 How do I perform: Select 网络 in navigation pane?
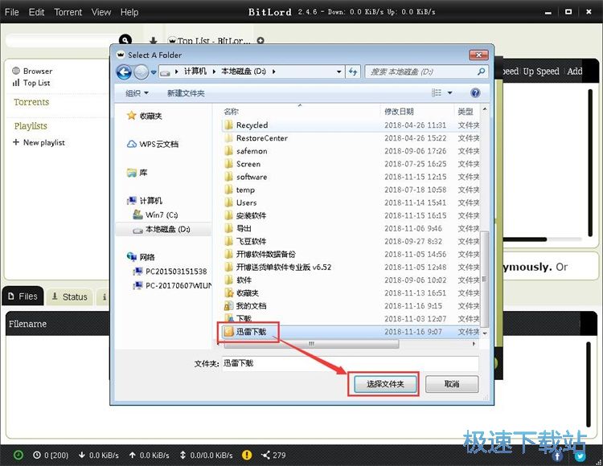pyautogui.click(x=141, y=257)
